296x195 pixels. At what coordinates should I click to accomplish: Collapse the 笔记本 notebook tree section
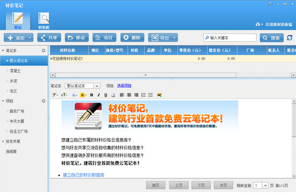pos(3,50)
